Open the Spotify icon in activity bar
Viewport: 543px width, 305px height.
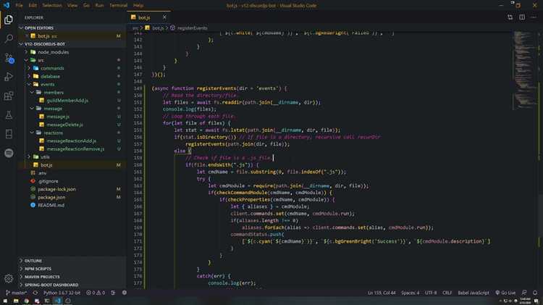(9, 153)
